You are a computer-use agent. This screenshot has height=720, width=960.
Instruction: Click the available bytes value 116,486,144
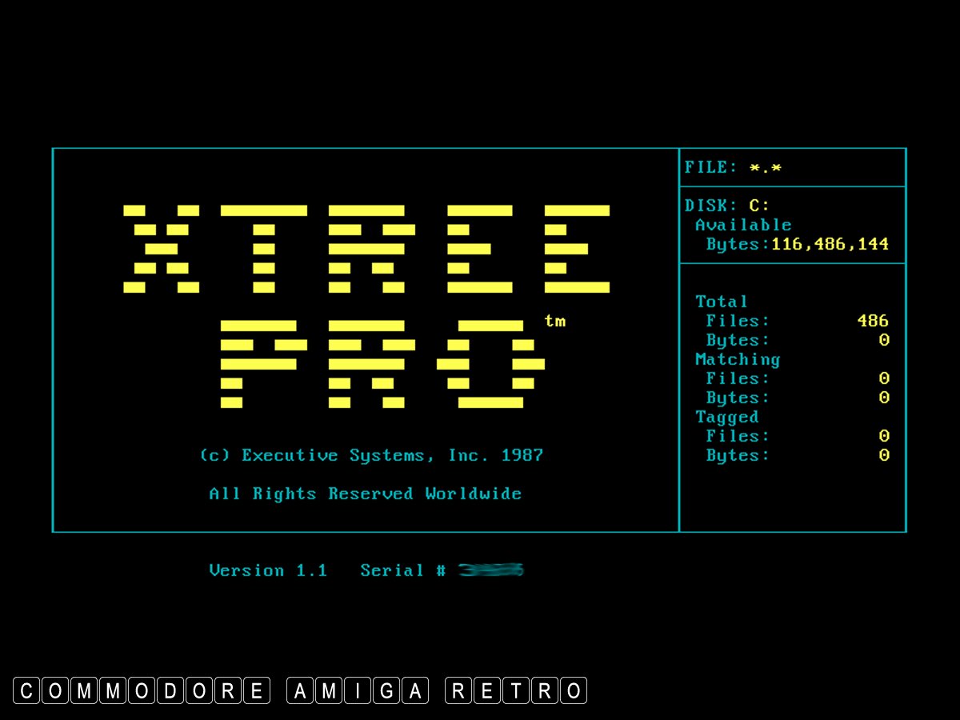tap(830, 244)
